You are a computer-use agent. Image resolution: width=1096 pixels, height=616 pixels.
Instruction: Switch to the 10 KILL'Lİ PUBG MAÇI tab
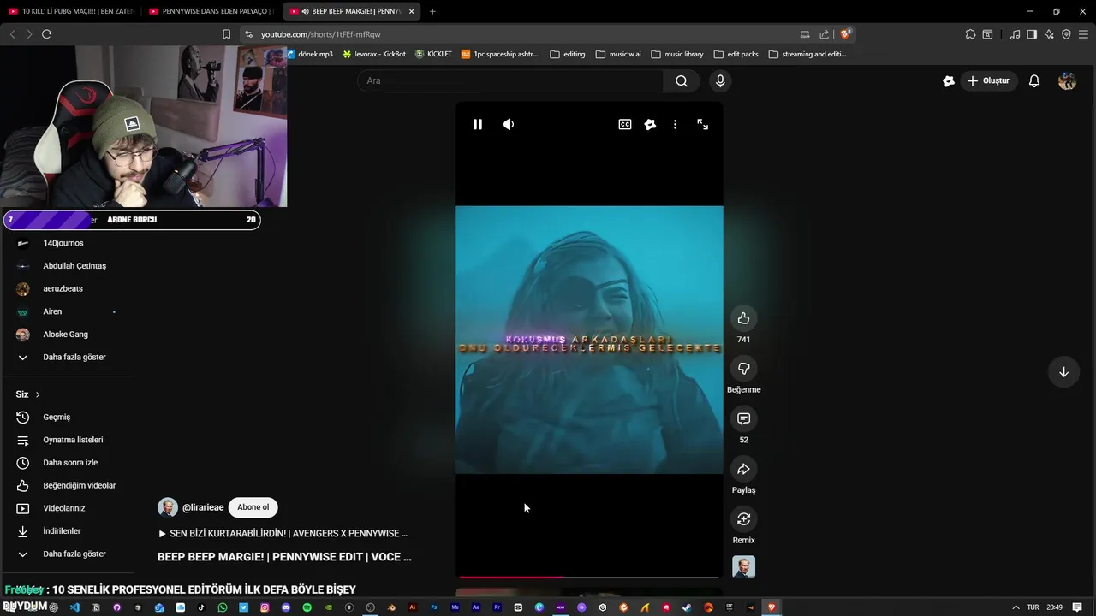[x=70, y=11]
